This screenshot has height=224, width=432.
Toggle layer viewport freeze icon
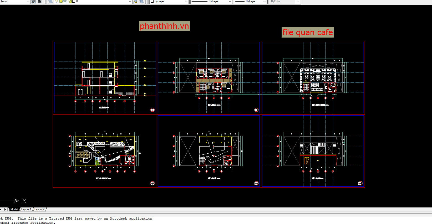pyautogui.click(x=65, y=1)
